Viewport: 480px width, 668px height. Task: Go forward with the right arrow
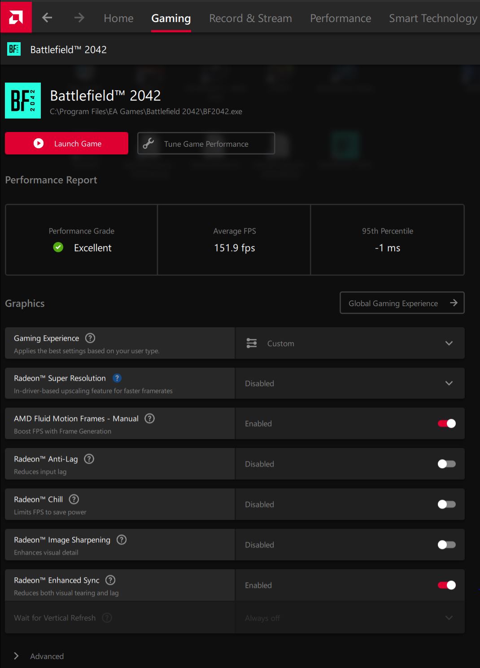[79, 18]
